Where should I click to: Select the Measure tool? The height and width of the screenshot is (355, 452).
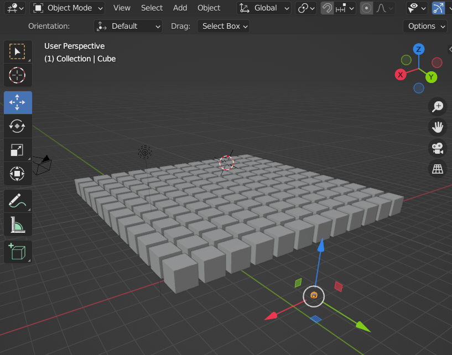[x=18, y=225]
